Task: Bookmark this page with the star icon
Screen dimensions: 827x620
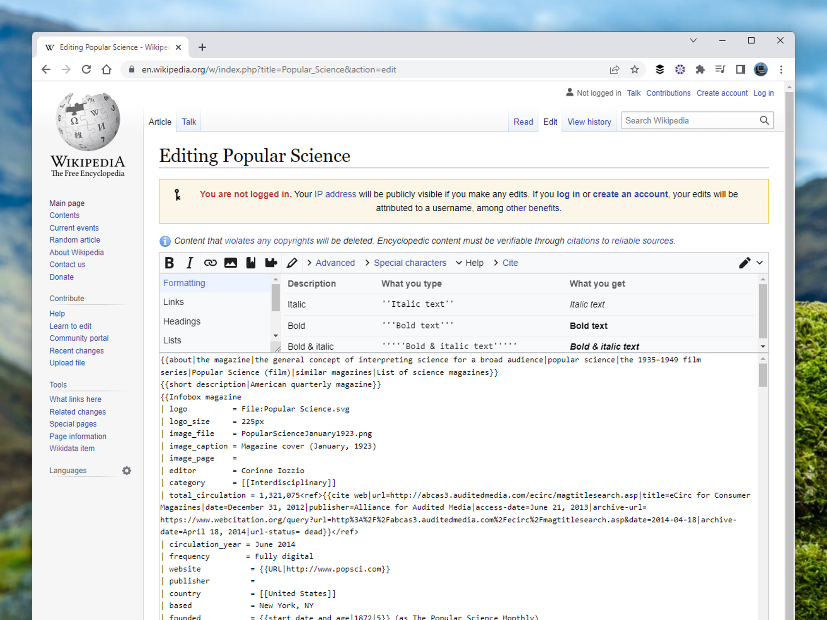Action: [x=635, y=69]
